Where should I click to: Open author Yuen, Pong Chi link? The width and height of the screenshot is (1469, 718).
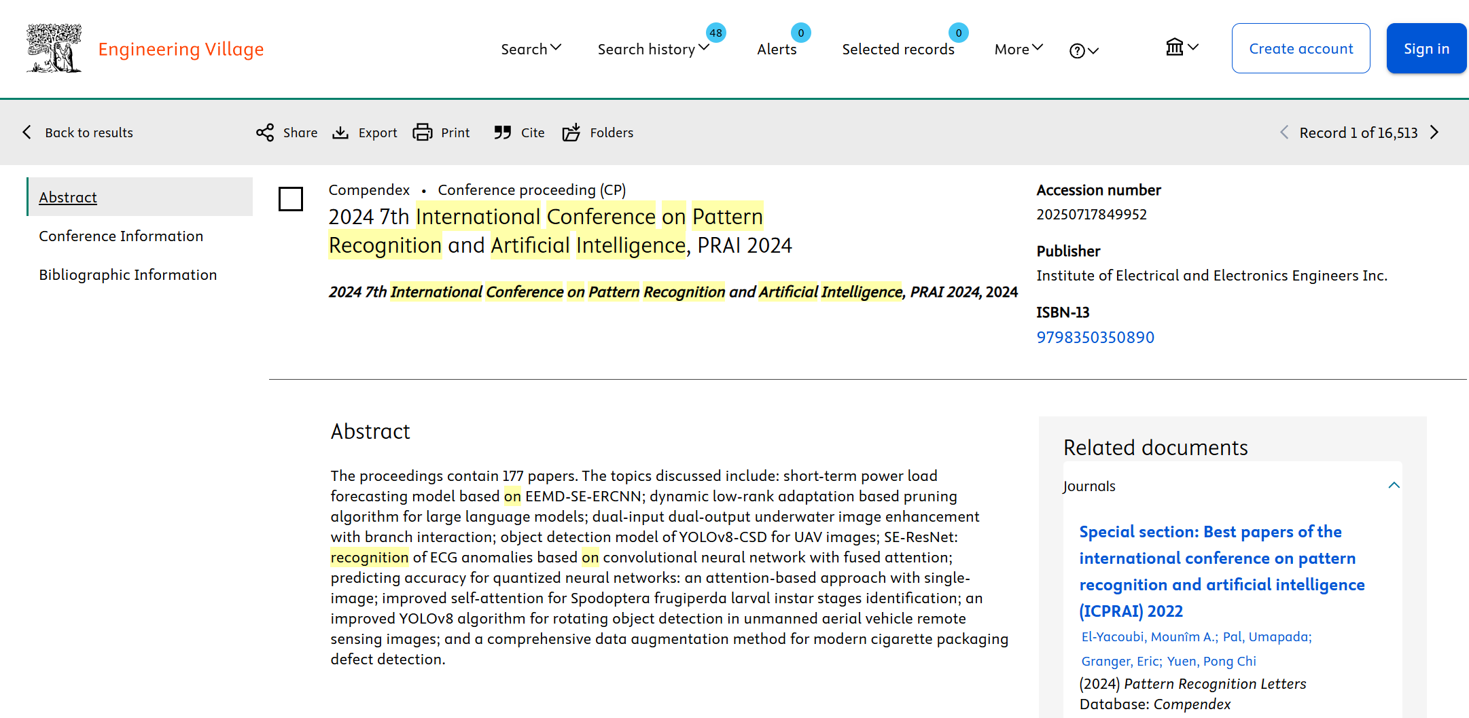tap(1211, 661)
